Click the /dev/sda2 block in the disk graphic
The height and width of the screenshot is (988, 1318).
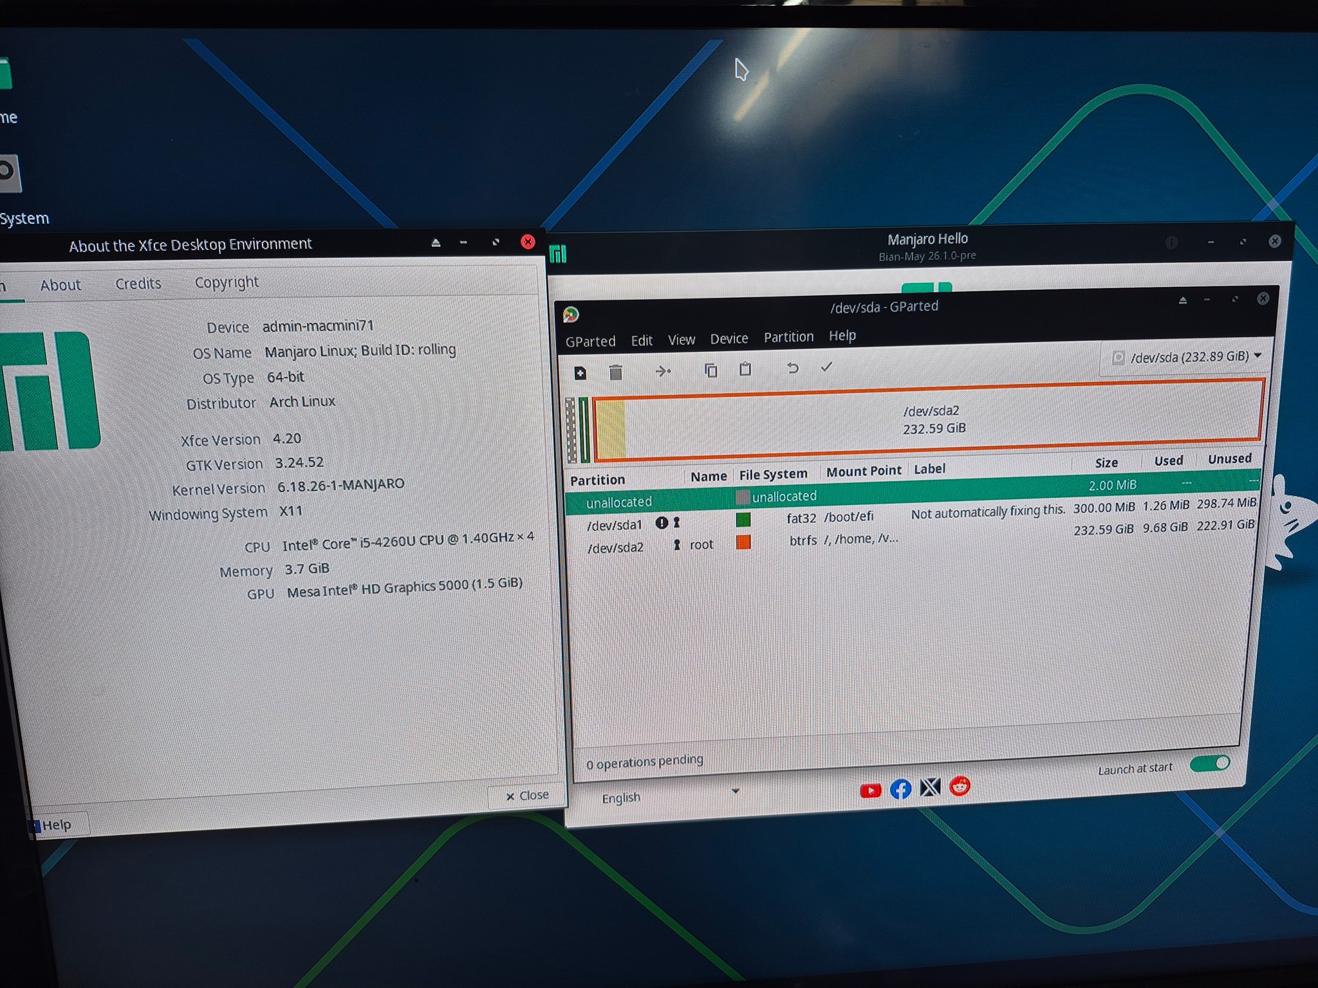tap(929, 419)
